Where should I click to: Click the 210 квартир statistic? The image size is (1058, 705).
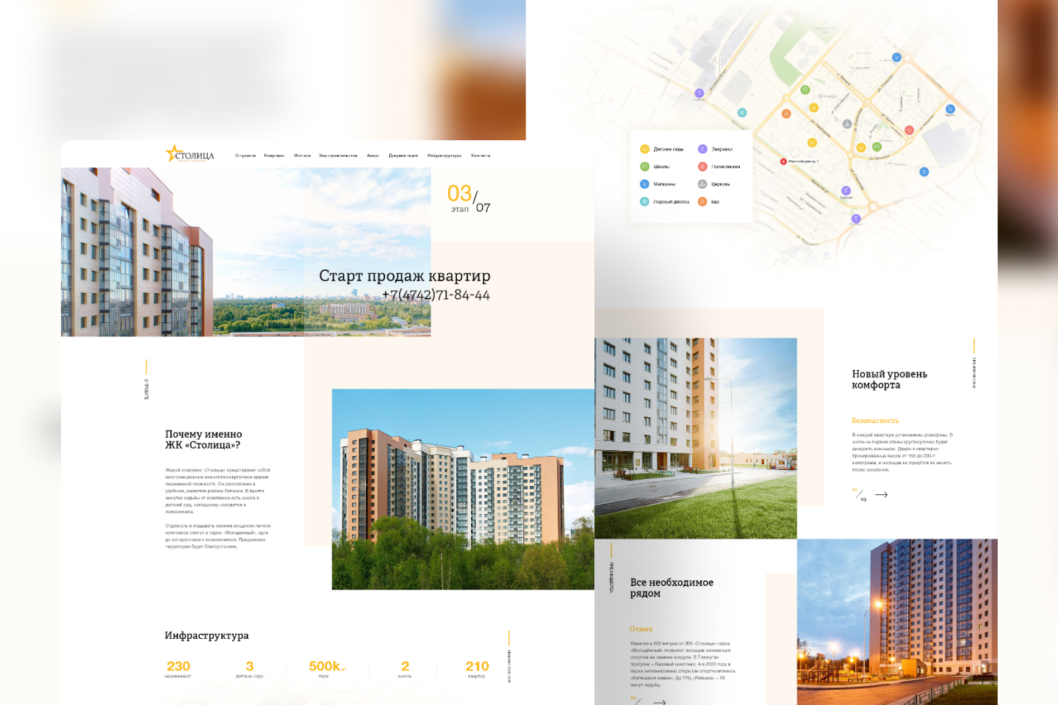(477, 668)
